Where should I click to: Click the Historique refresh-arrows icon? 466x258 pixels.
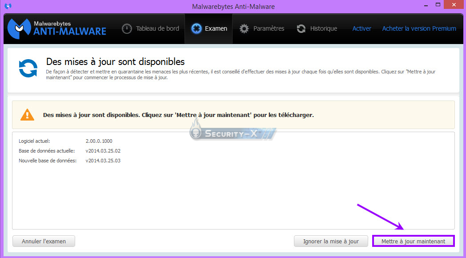point(301,28)
